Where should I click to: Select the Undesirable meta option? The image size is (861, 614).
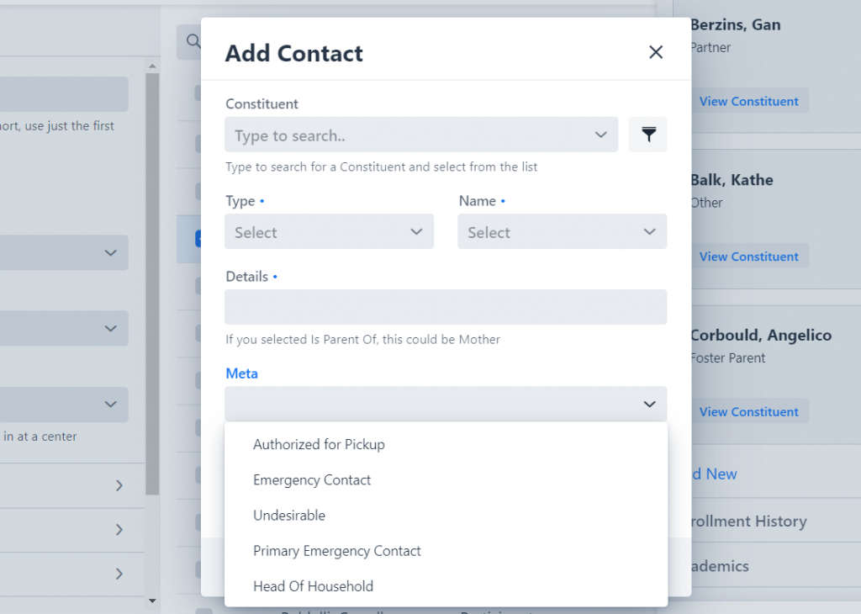[289, 515]
